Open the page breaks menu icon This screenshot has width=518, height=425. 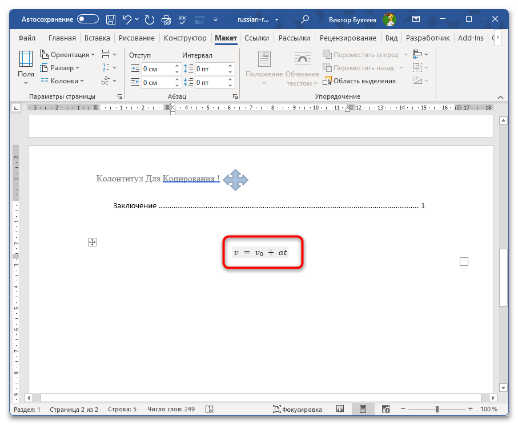point(109,54)
